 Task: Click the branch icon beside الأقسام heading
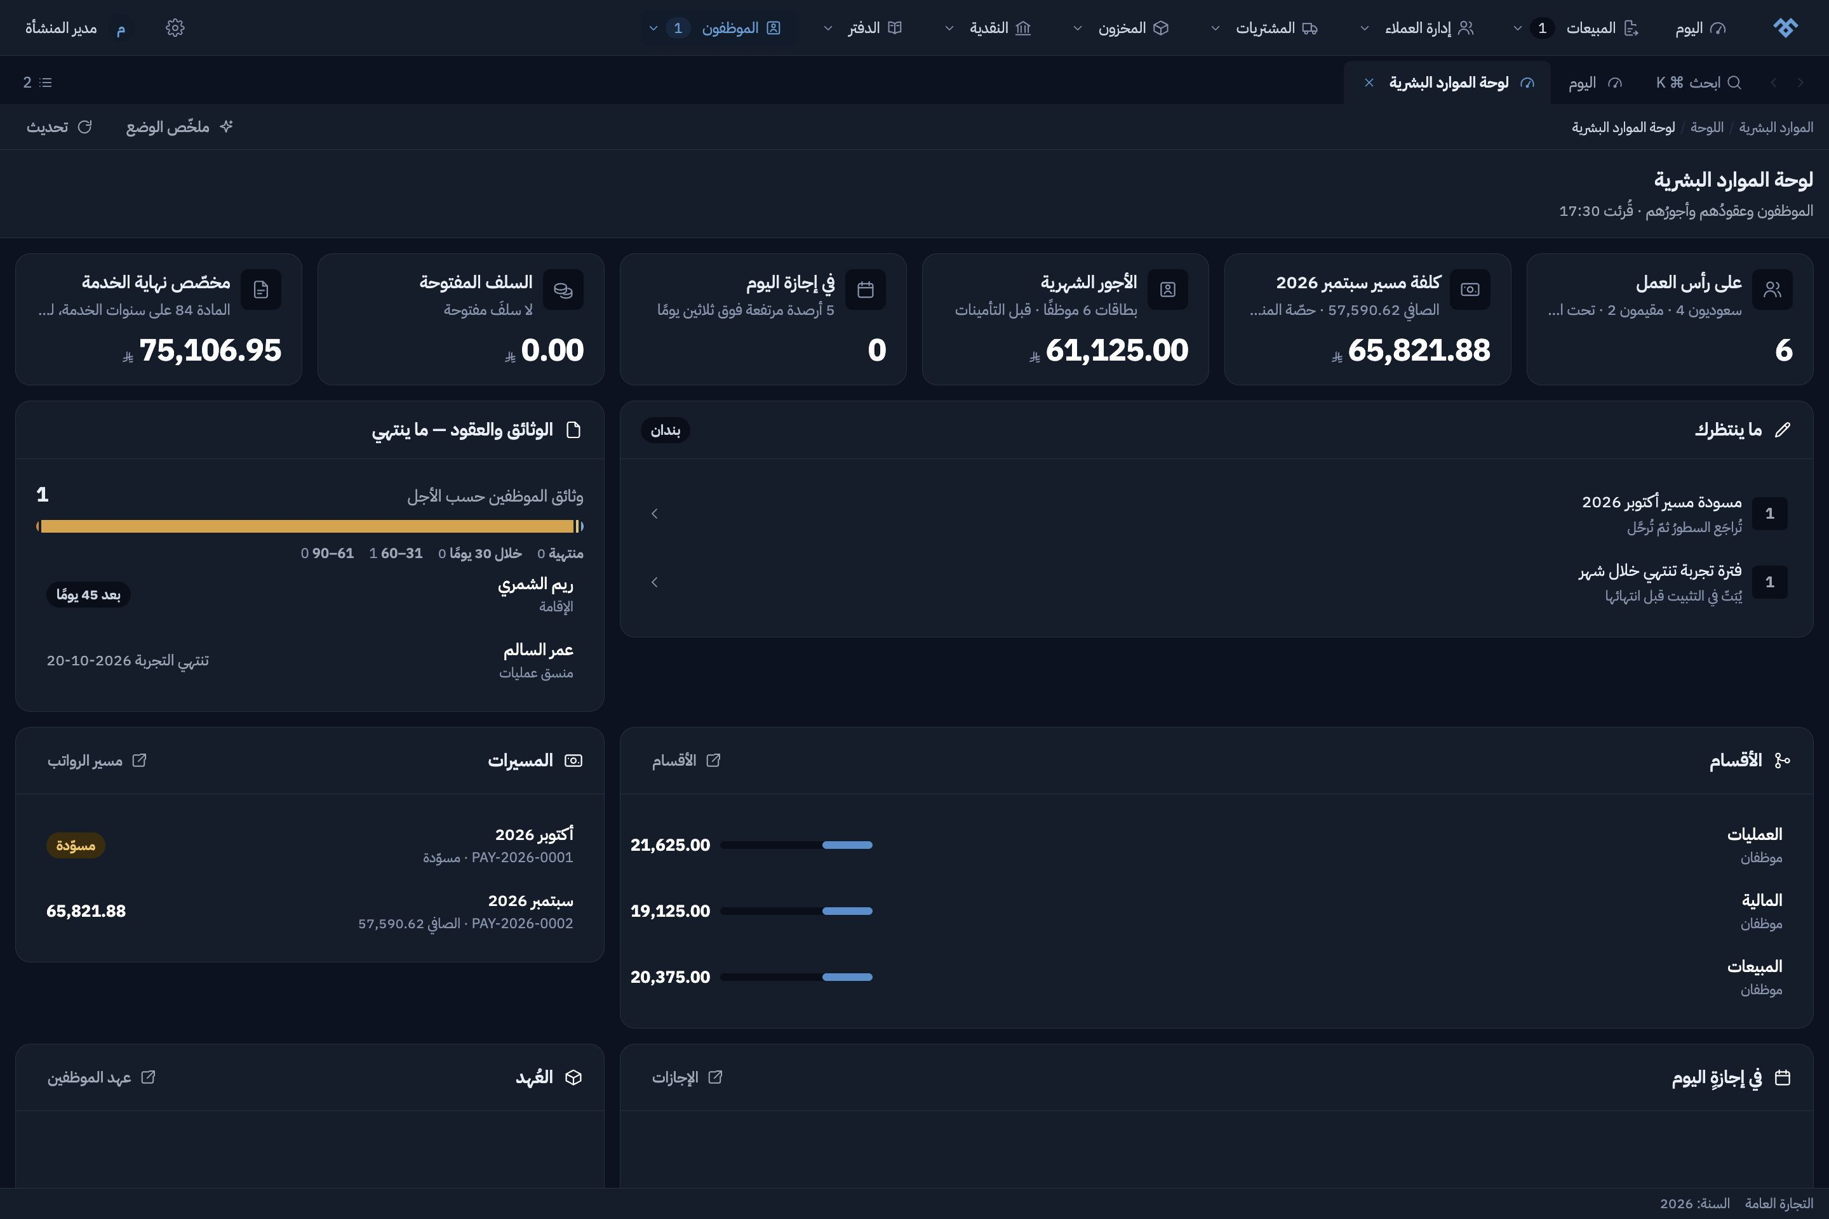pos(1783,761)
